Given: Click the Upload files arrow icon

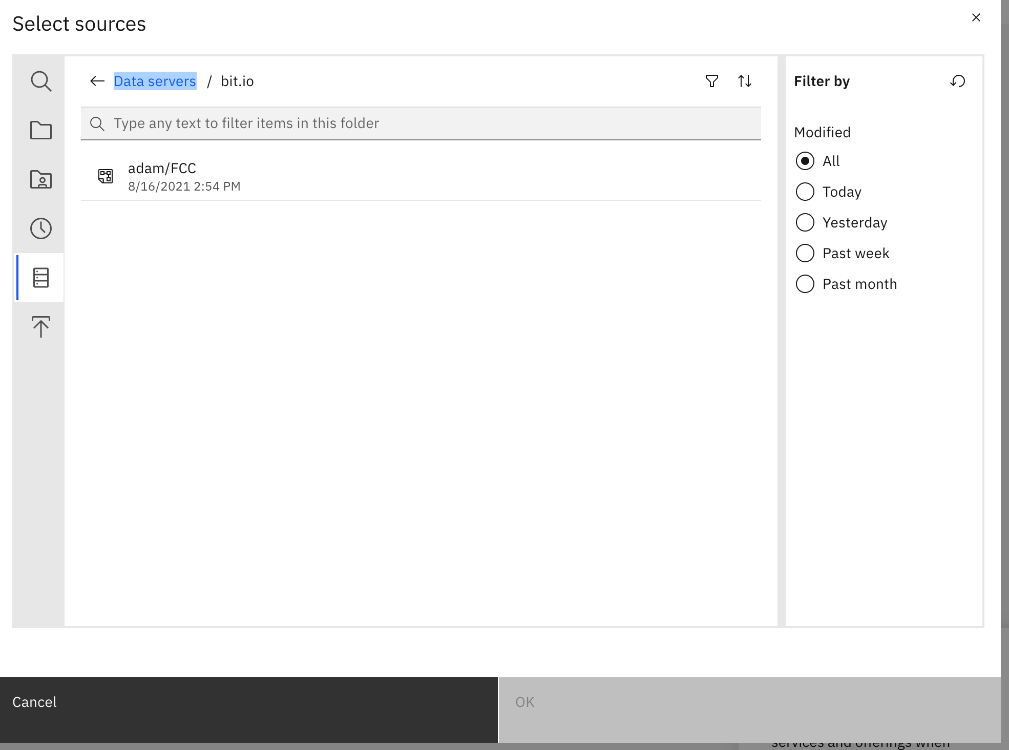Looking at the screenshot, I should click(40, 327).
